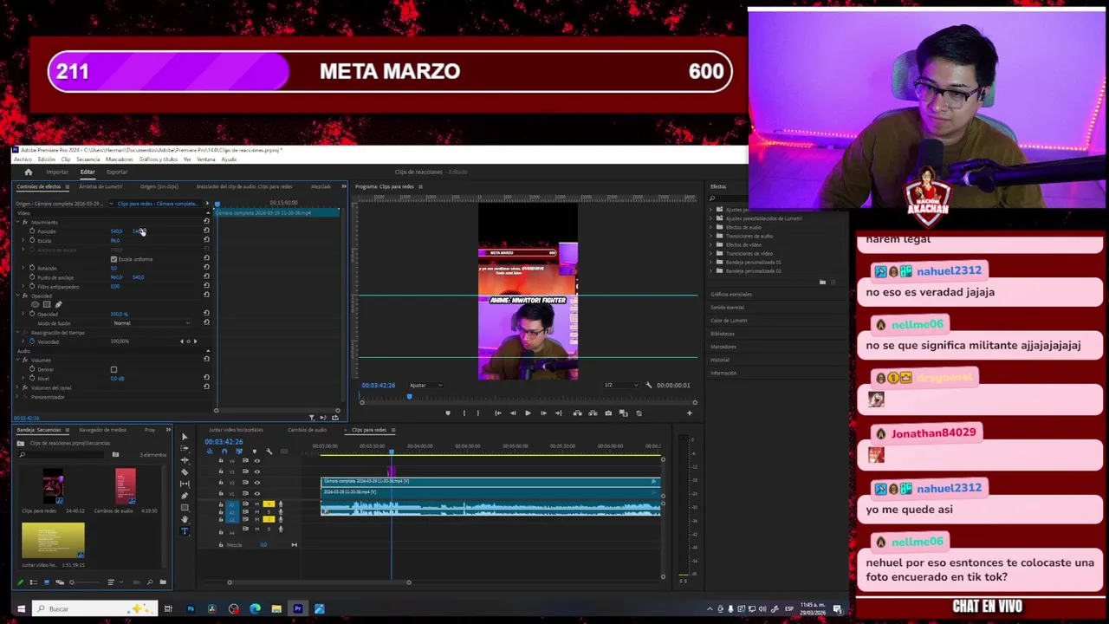Click the Home icon in Premiere header
1109x624 pixels.
[28, 172]
